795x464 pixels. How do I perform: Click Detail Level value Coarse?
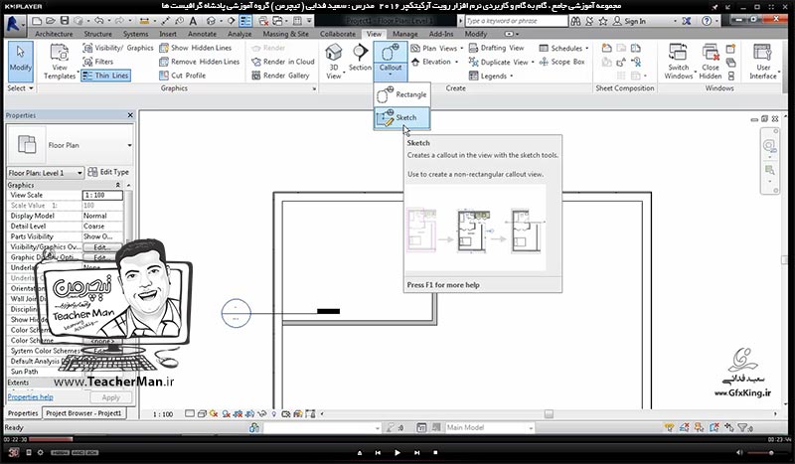coord(102,227)
